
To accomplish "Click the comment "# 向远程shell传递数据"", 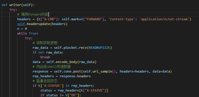I will pyautogui.click(x=52, y=67).
